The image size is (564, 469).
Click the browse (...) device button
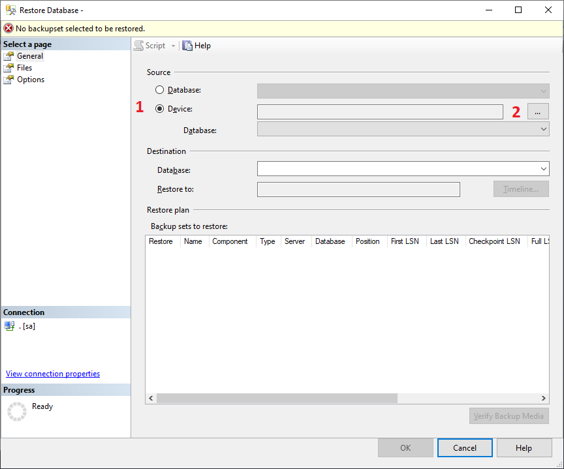point(538,112)
